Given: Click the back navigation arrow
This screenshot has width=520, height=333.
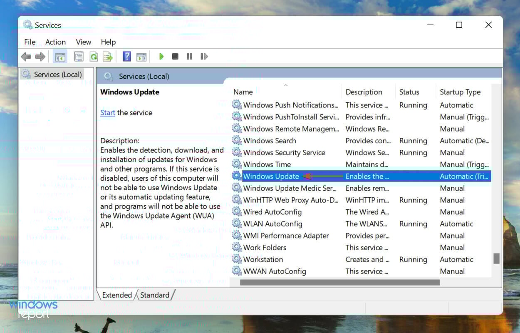Looking at the screenshot, I should coord(26,56).
